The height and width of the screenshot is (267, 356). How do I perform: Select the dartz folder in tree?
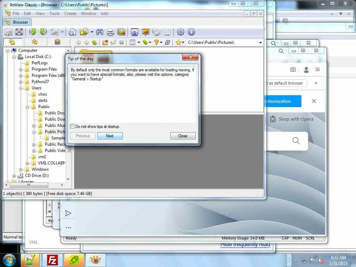pos(43,100)
